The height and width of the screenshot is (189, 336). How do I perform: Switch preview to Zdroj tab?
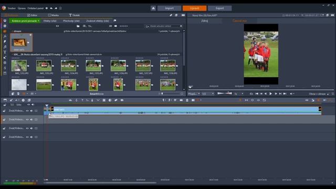point(205,21)
